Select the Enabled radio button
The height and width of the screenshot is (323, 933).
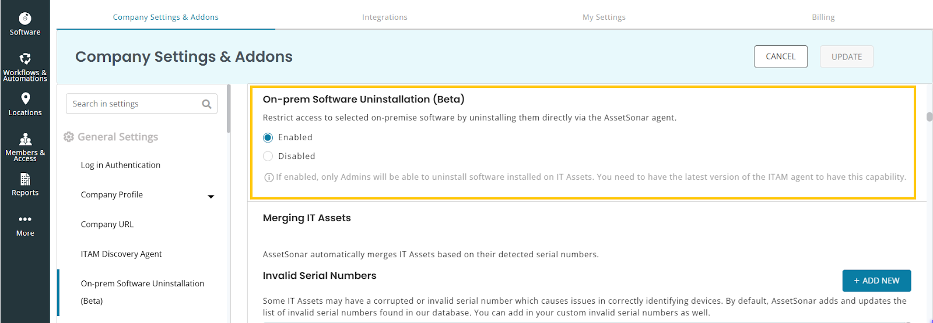pos(268,137)
